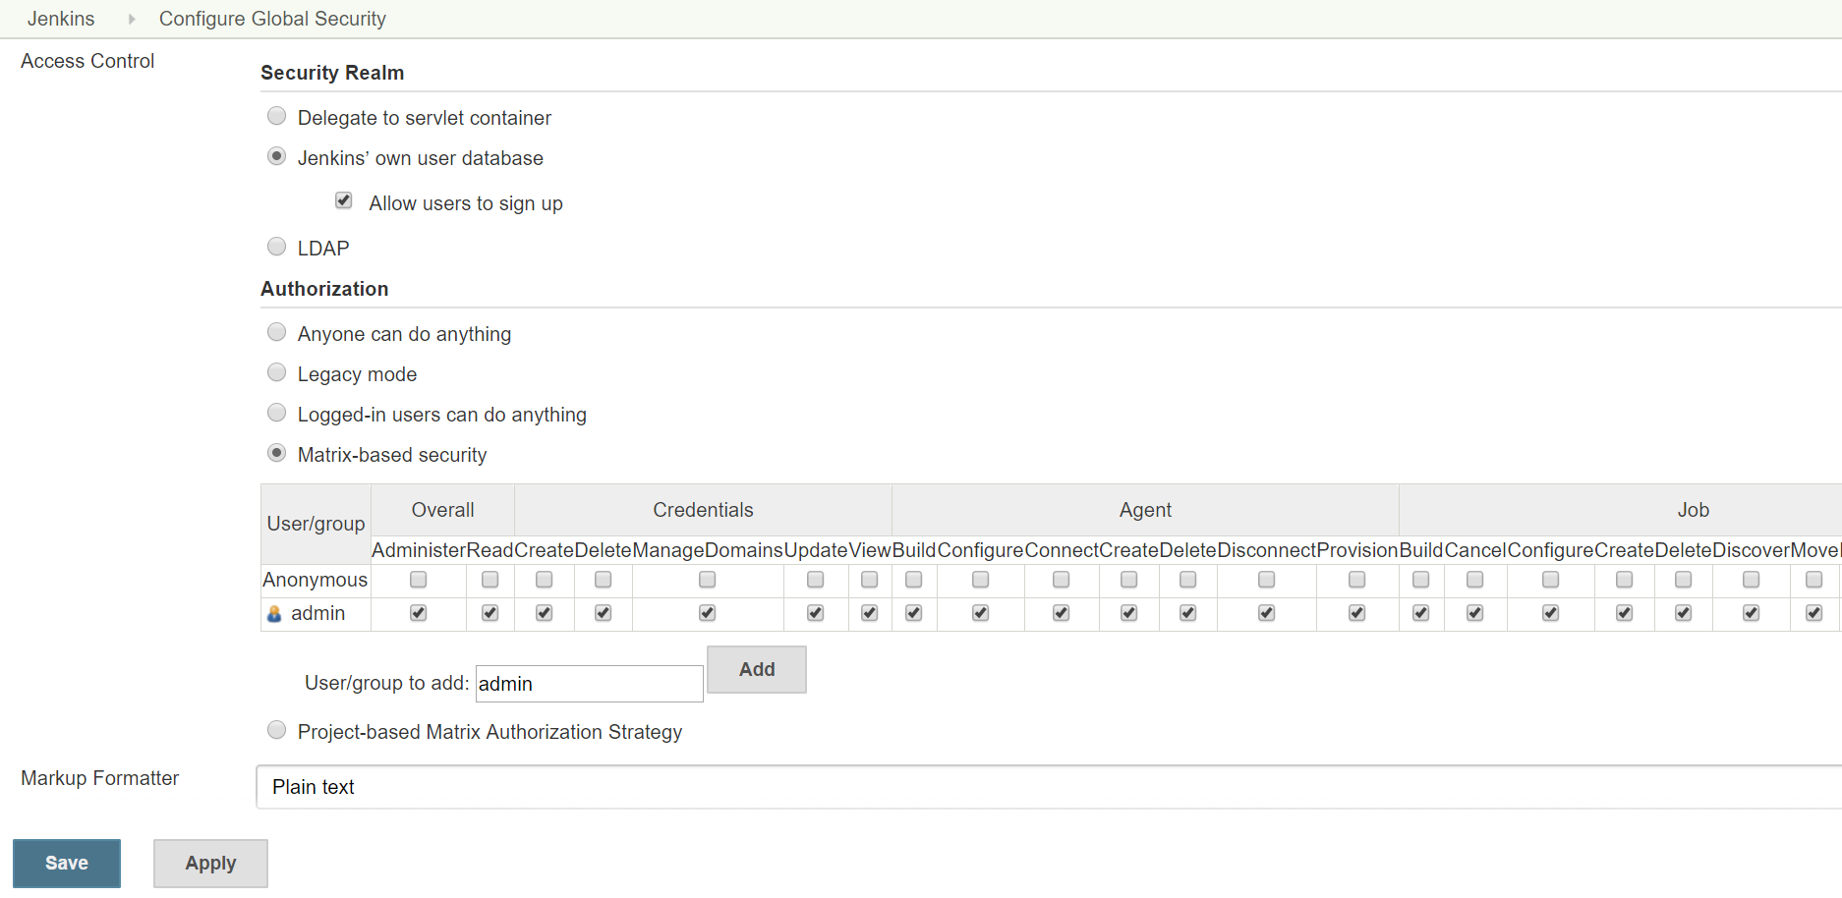
Task: Click the breadcrumb arrow after Jenkins
Action: pos(132,19)
